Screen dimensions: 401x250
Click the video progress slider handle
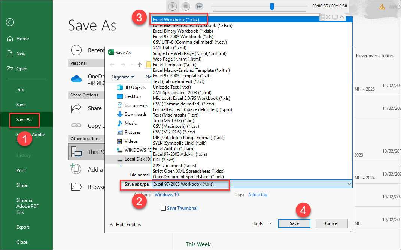tap(272, 6)
